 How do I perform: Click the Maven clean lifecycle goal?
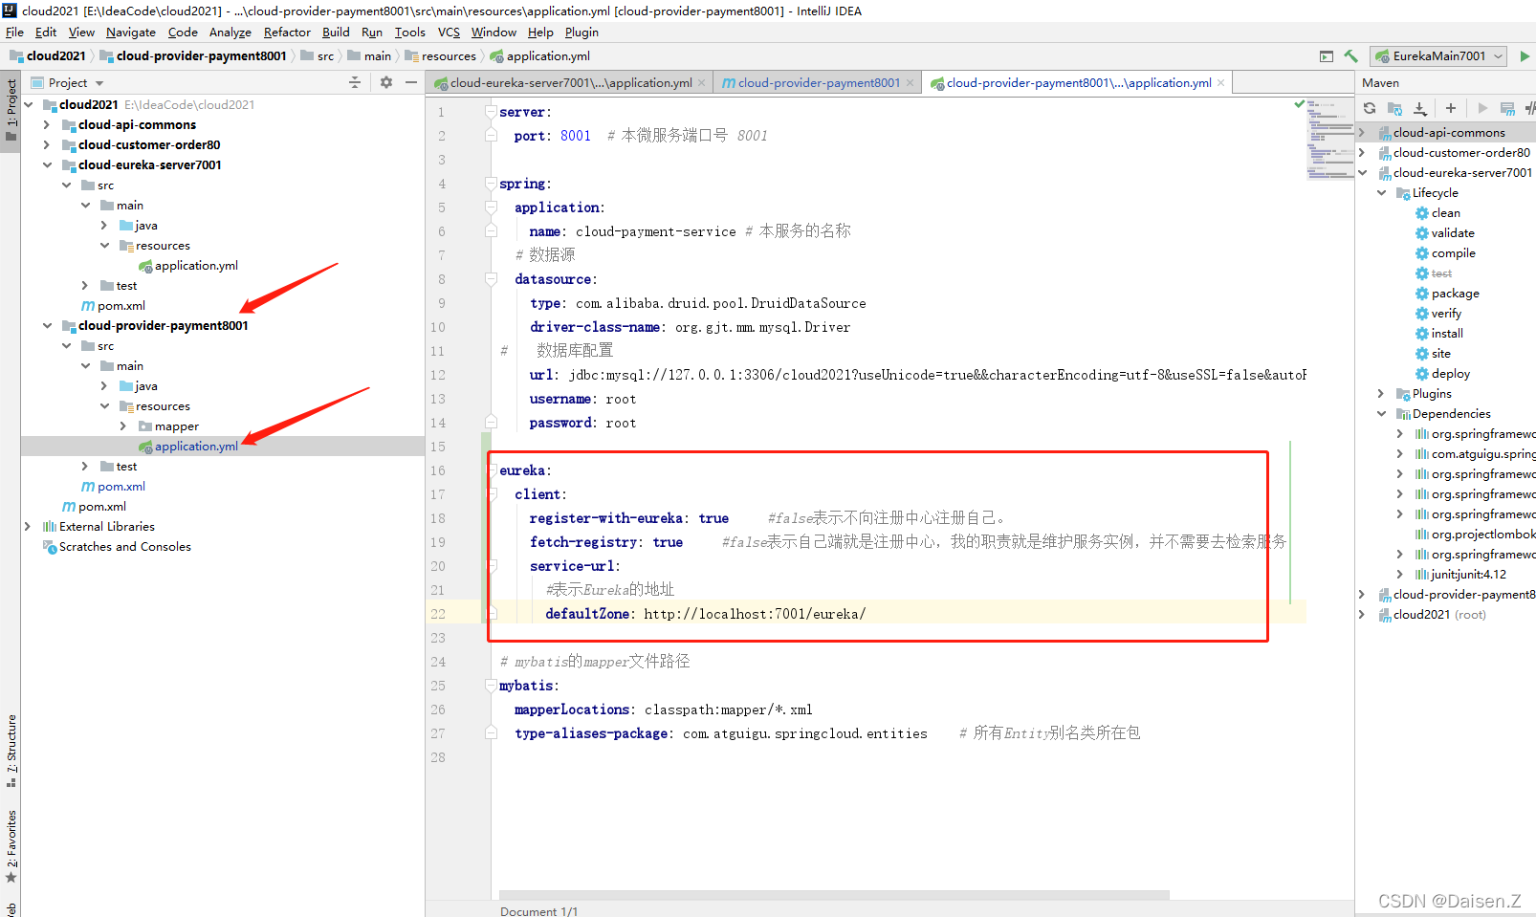tap(1445, 213)
